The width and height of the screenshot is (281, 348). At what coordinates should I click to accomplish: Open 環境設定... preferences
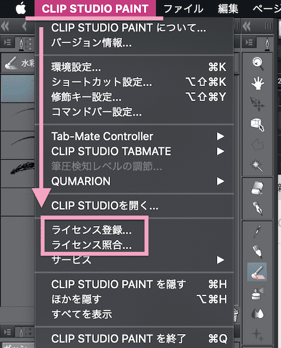[x=134, y=67]
